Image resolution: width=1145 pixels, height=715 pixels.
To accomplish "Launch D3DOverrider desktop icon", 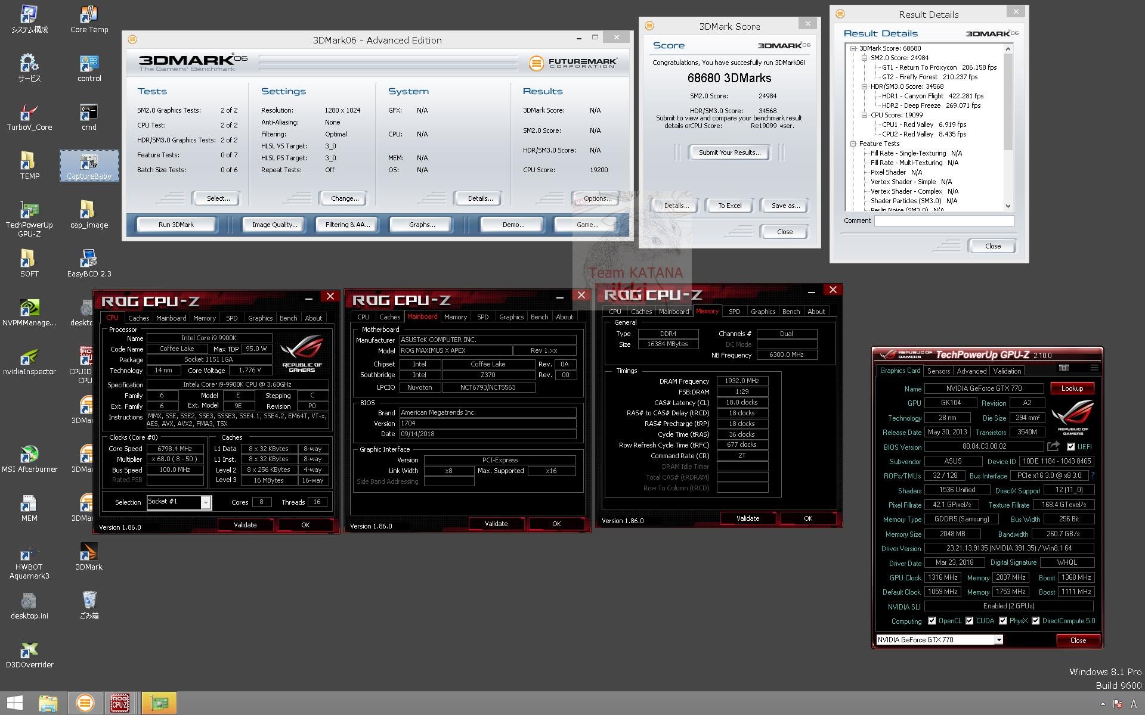I will point(29,655).
